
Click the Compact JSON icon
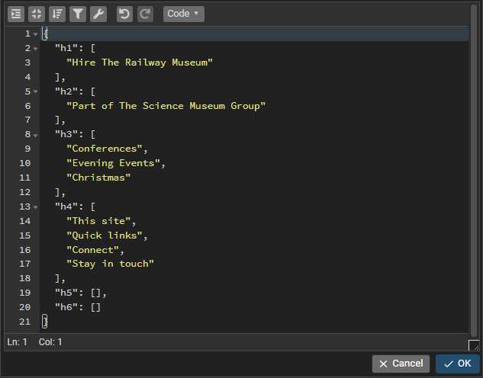pos(37,14)
